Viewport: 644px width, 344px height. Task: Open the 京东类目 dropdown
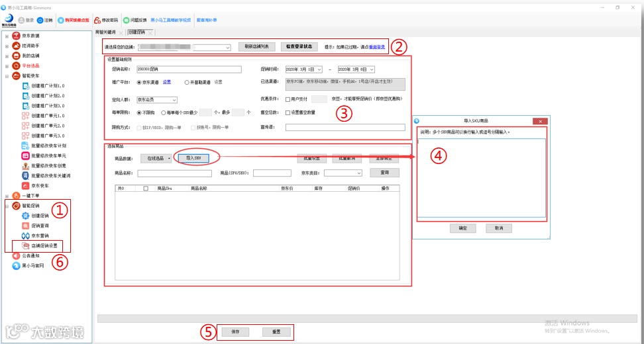[343, 173]
